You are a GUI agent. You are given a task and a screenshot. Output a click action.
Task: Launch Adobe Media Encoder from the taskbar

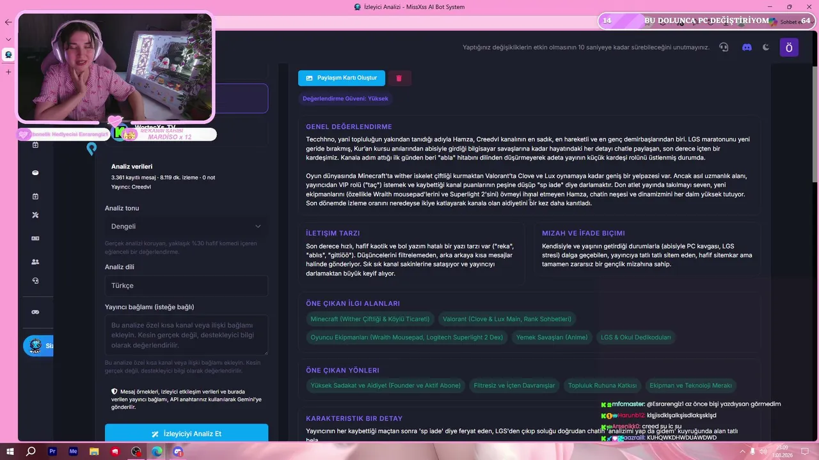coord(74,451)
